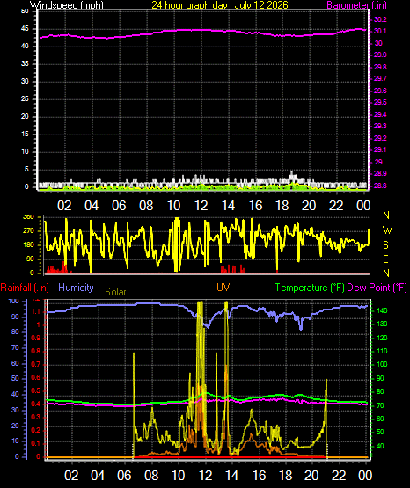Click hour label "12" under the windspeed graph
Screen dimensions: 410x488
point(201,206)
